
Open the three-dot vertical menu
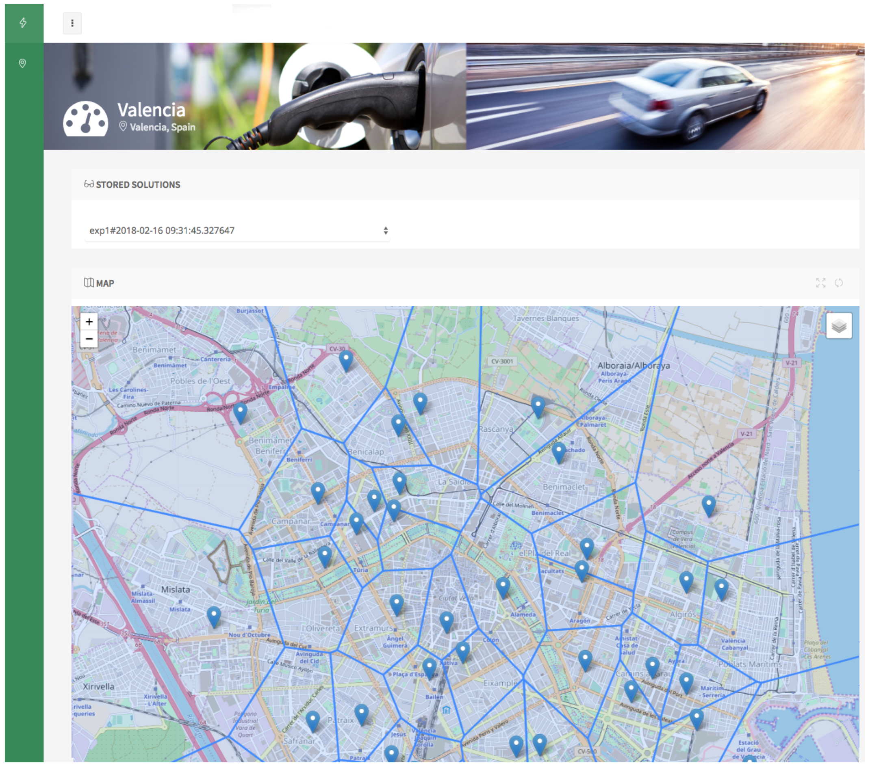point(72,23)
